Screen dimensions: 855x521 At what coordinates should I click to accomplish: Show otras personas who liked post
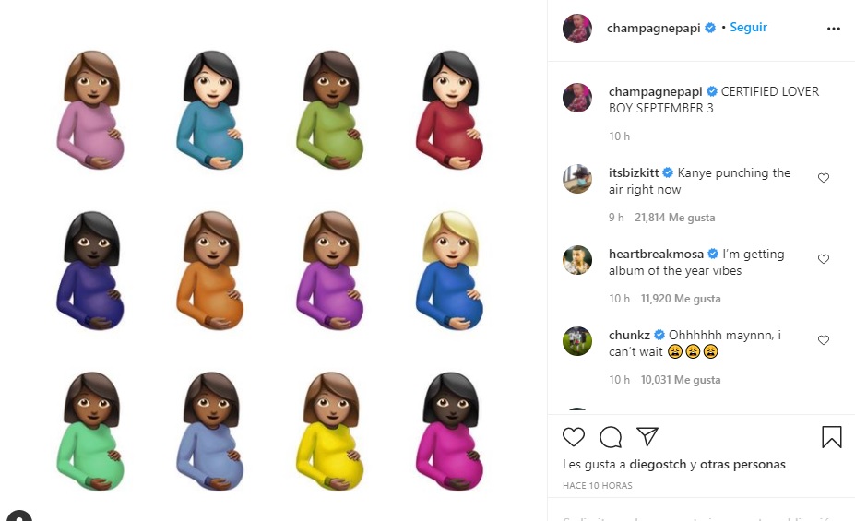pos(742,465)
